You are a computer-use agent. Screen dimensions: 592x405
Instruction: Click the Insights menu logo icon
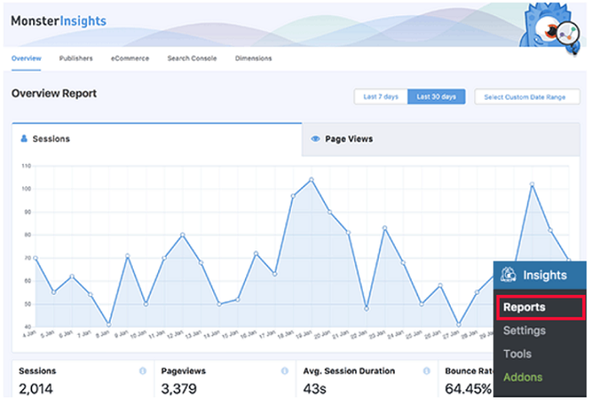click(508, 275)
